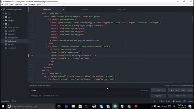The height and width of the screenshot is (109, 194).
Task: Open the File menu
Action: pyautogui.click(x=2, y=5)
